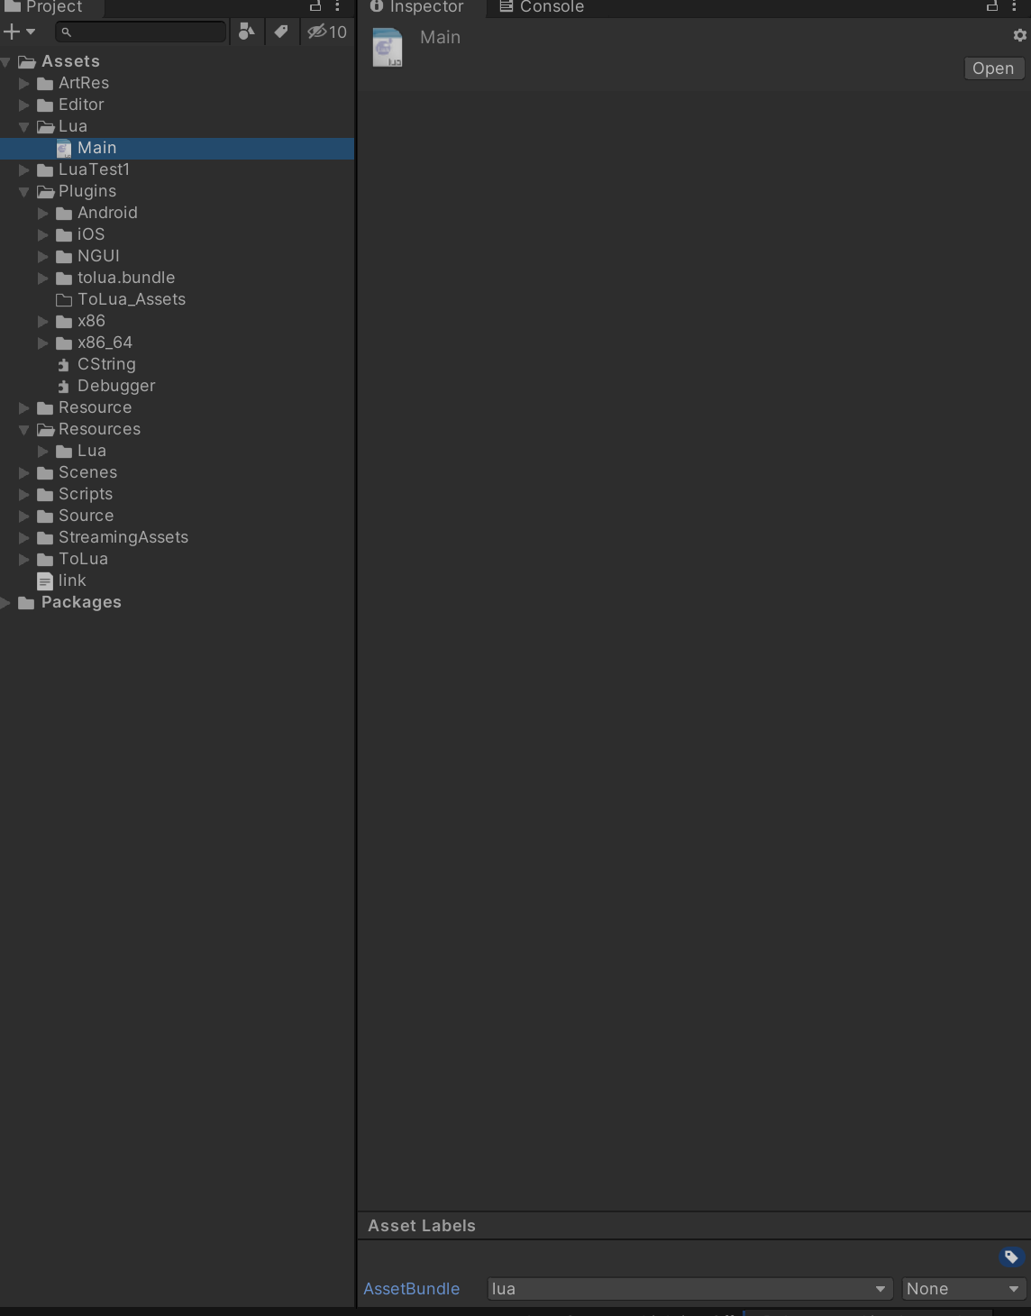Viewport: 1031px width, 1316px height.
Task: Open the AssetBundle variant dropdown showing None
Action: (x=962, y=1289)
